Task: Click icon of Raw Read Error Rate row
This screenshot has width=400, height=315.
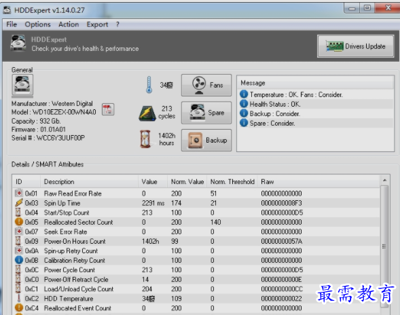Action: (x=18, y=193)
